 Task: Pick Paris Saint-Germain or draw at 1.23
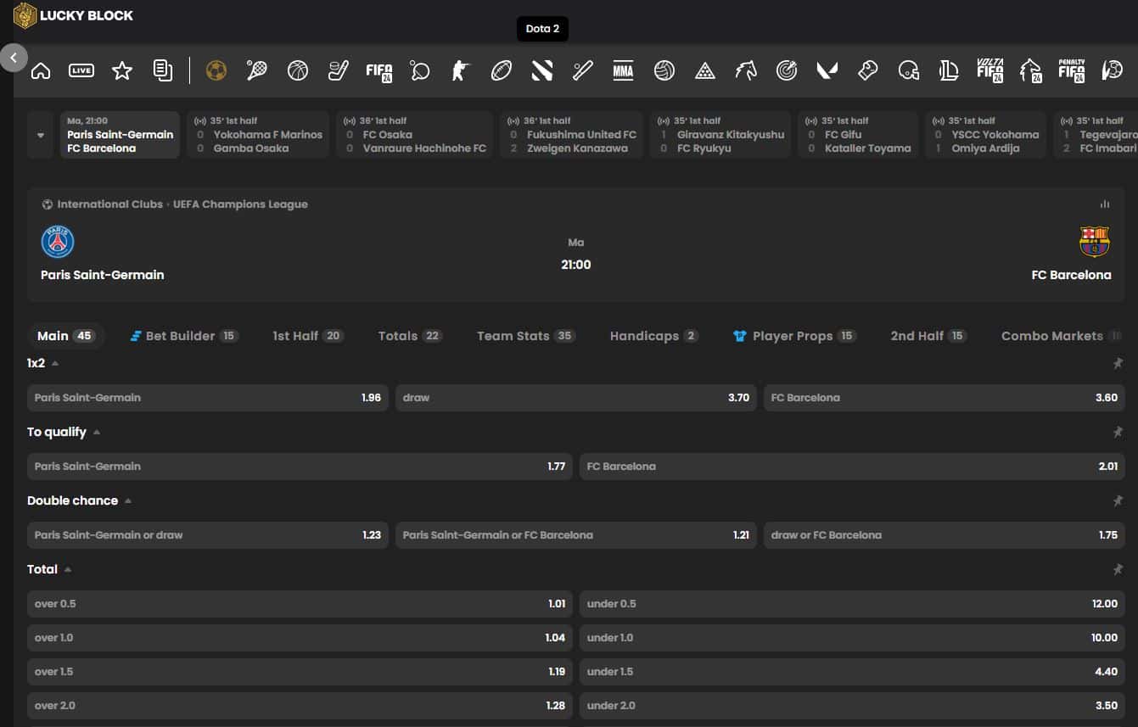click(x=208, y=534)
